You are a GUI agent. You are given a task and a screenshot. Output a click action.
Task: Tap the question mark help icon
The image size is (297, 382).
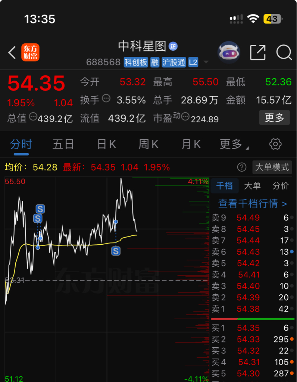[x=242, y=167]
